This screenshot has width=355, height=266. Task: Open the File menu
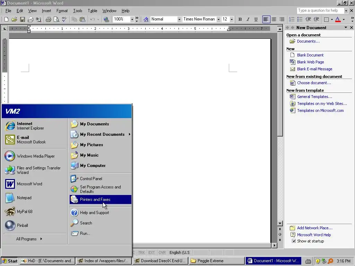click(8, 11)
